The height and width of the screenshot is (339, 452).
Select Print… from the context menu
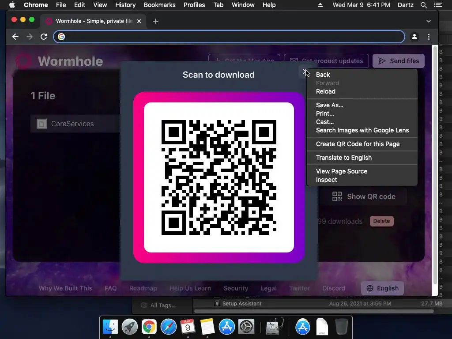pyautogui.click(x=362, y=113)
